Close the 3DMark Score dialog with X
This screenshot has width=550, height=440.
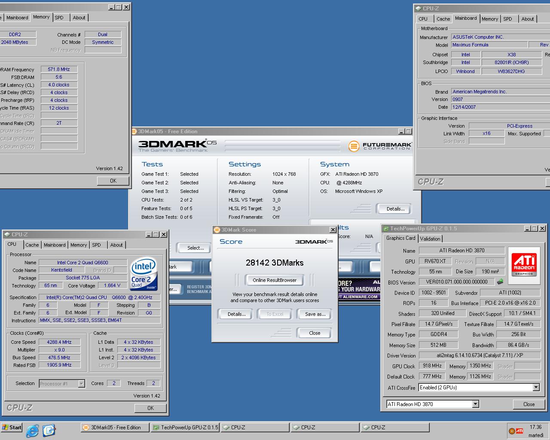click(x=333, y=230)
